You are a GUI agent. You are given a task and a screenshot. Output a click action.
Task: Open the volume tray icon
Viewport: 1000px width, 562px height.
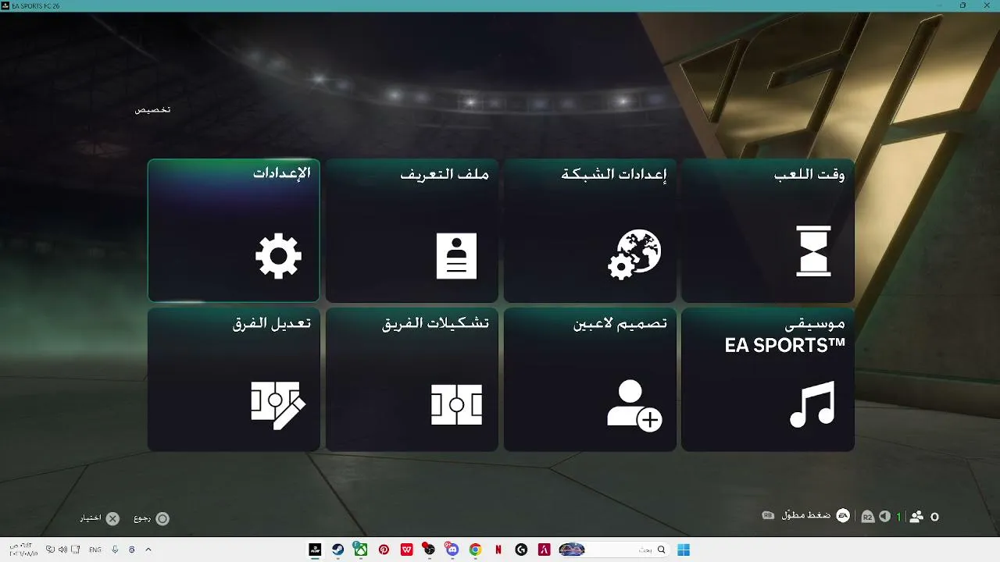point(63,550)
